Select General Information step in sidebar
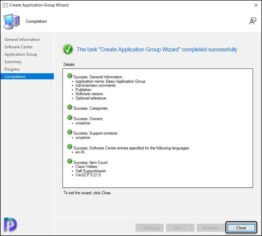262x236 pixels. click(x=22, y=40)
